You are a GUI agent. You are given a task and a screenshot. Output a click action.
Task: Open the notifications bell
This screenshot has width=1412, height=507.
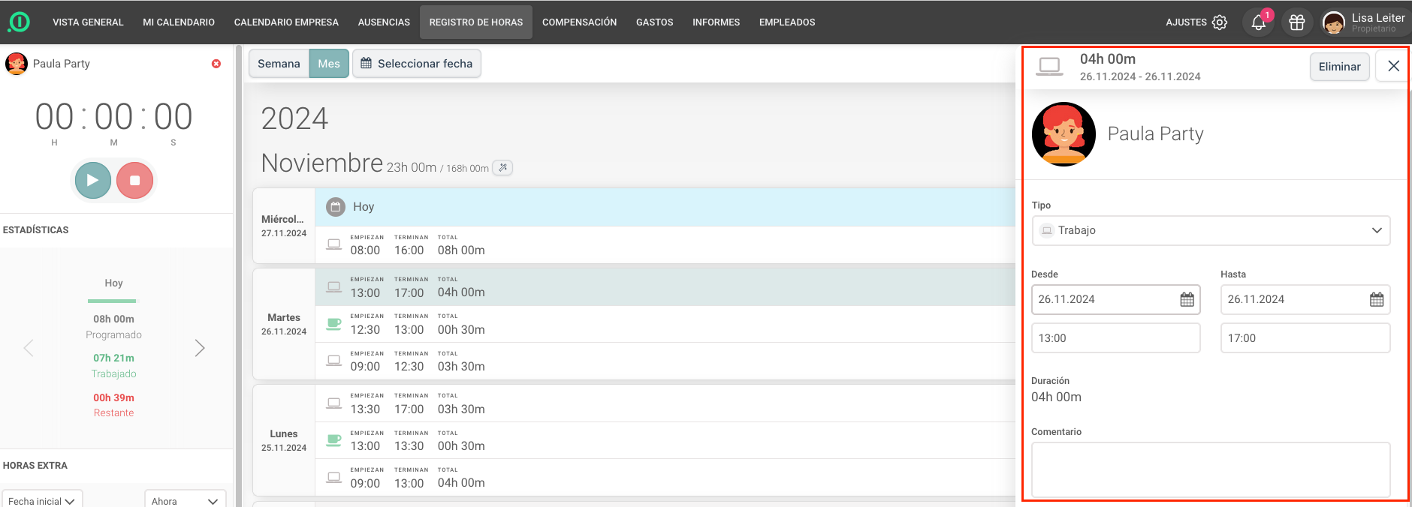coord(1259,22)
